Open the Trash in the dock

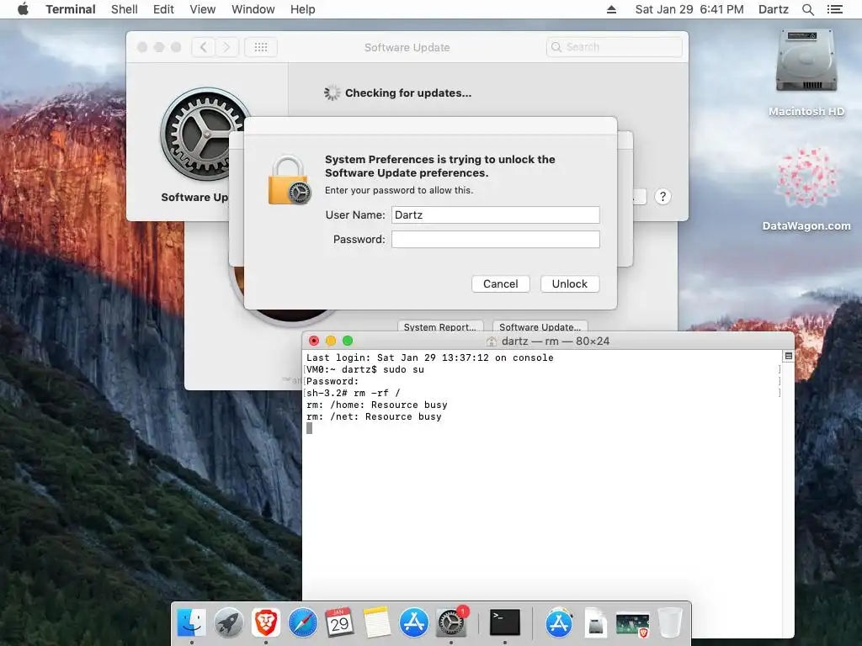coord(669,622)
